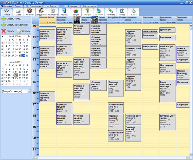Open the О программе menu
The width and height of the screenshot is (193, 160).
click(x=89, y=6)
